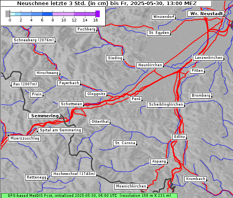Click the pink 8-12 cm legend segment
The image size is (233, 198).
(x=63, y=14)
